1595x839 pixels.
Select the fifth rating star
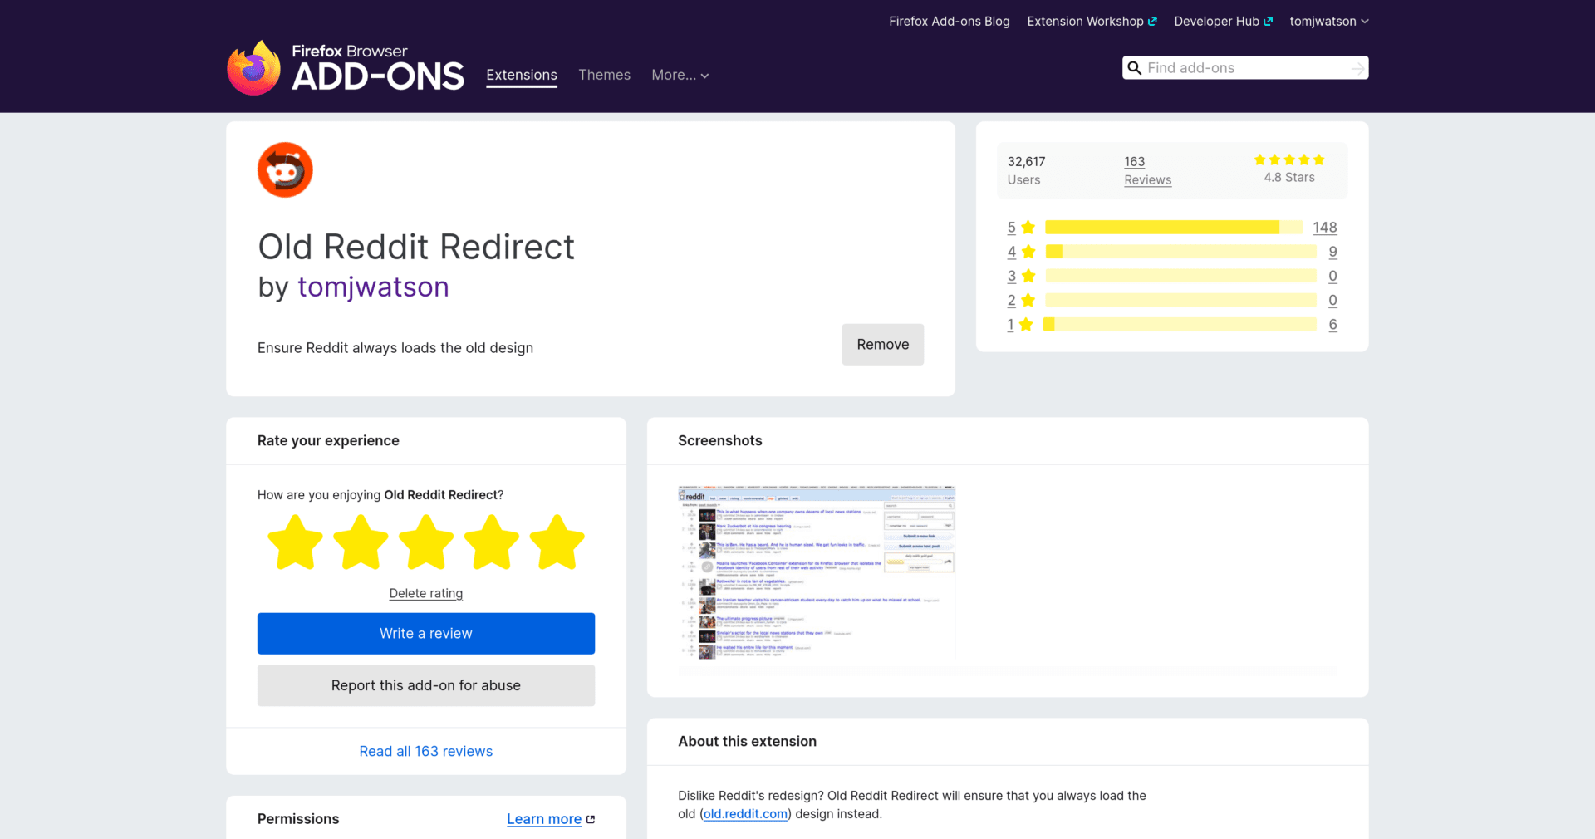coord(557,542)
